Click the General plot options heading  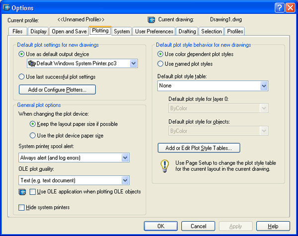pos(39,105)
